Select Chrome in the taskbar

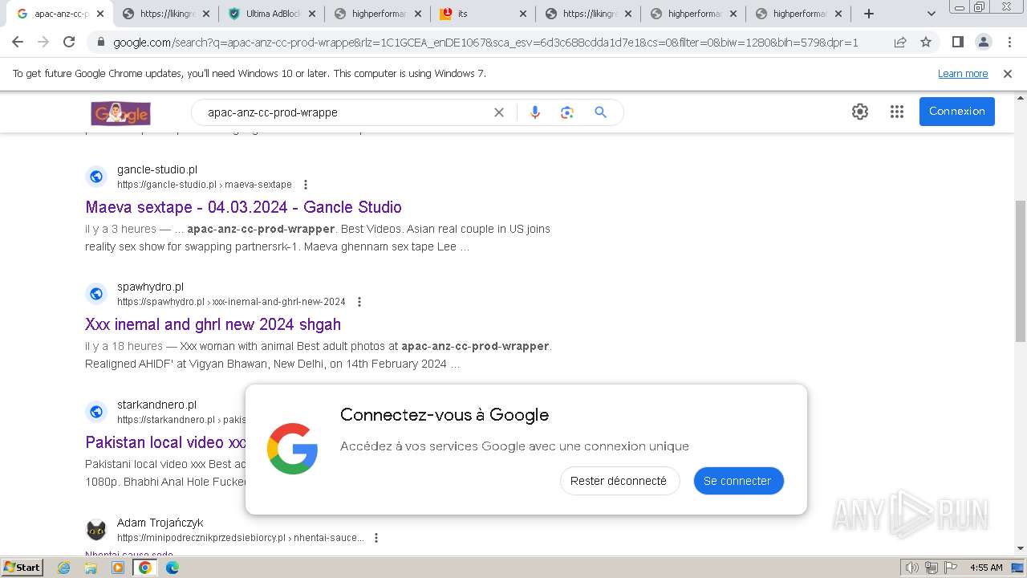(145, 568)
